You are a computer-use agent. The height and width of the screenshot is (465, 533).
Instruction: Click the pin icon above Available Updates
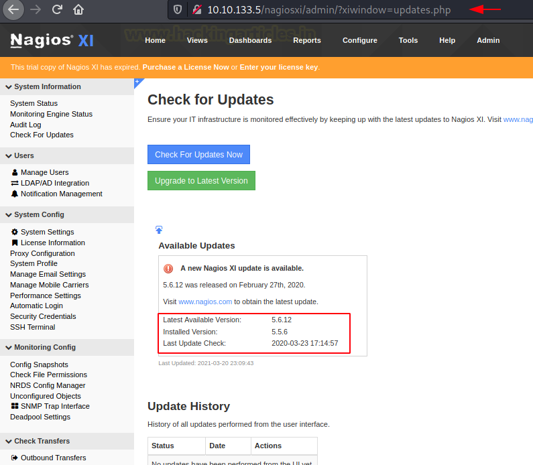pos(159,230)
